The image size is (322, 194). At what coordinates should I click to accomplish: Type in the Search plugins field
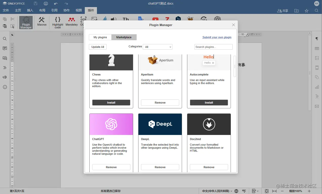pos(213,47)
